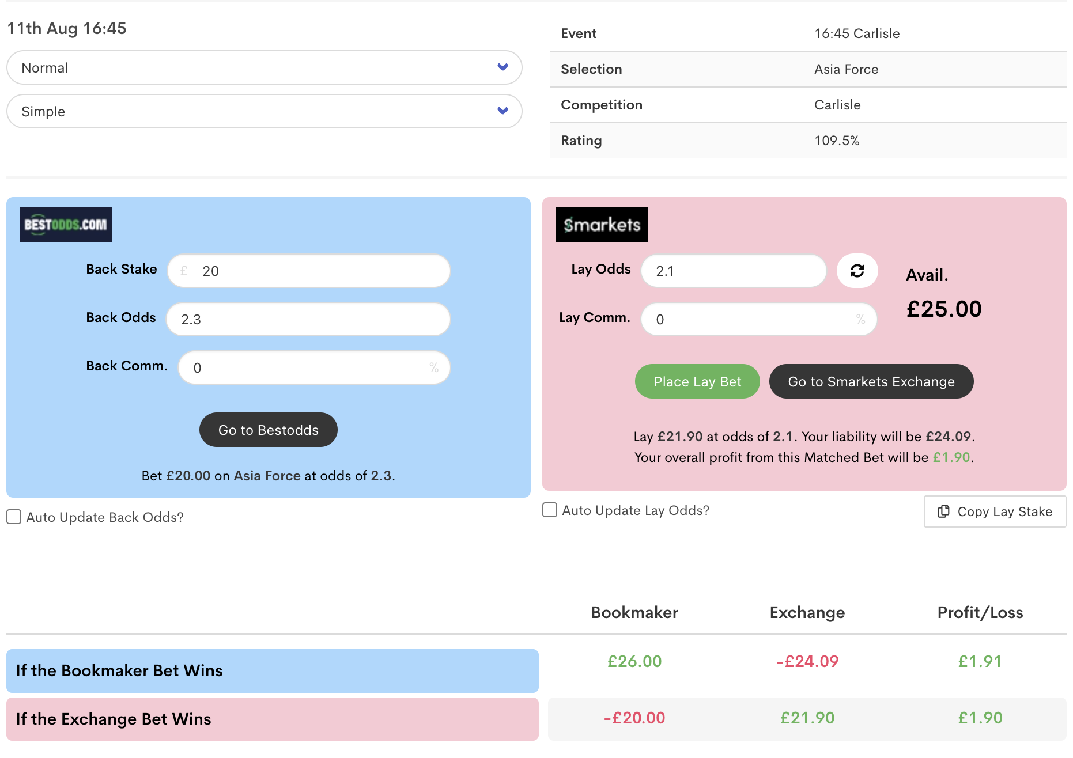Click the overall profit from Matched Bet sentence
Screen dimensions: 1073x758
pos(804,457)
